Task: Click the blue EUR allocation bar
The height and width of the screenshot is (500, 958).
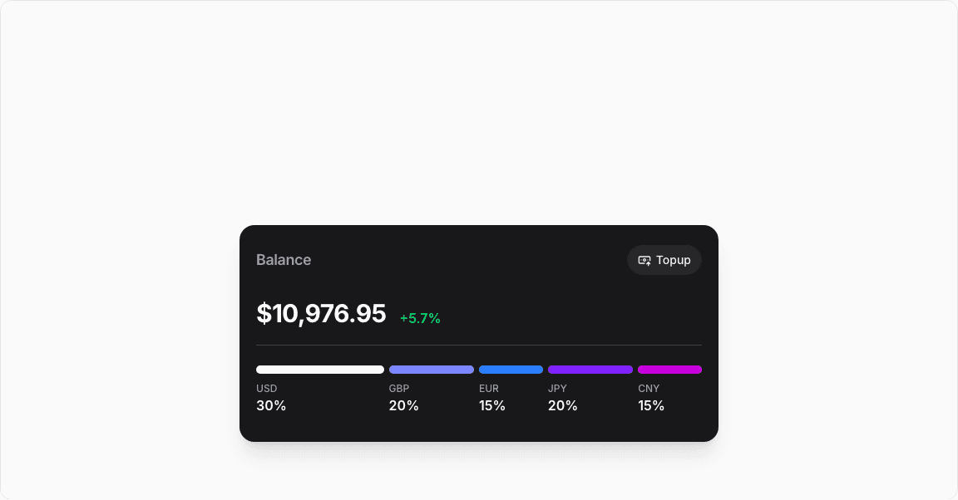Action: 511,370
